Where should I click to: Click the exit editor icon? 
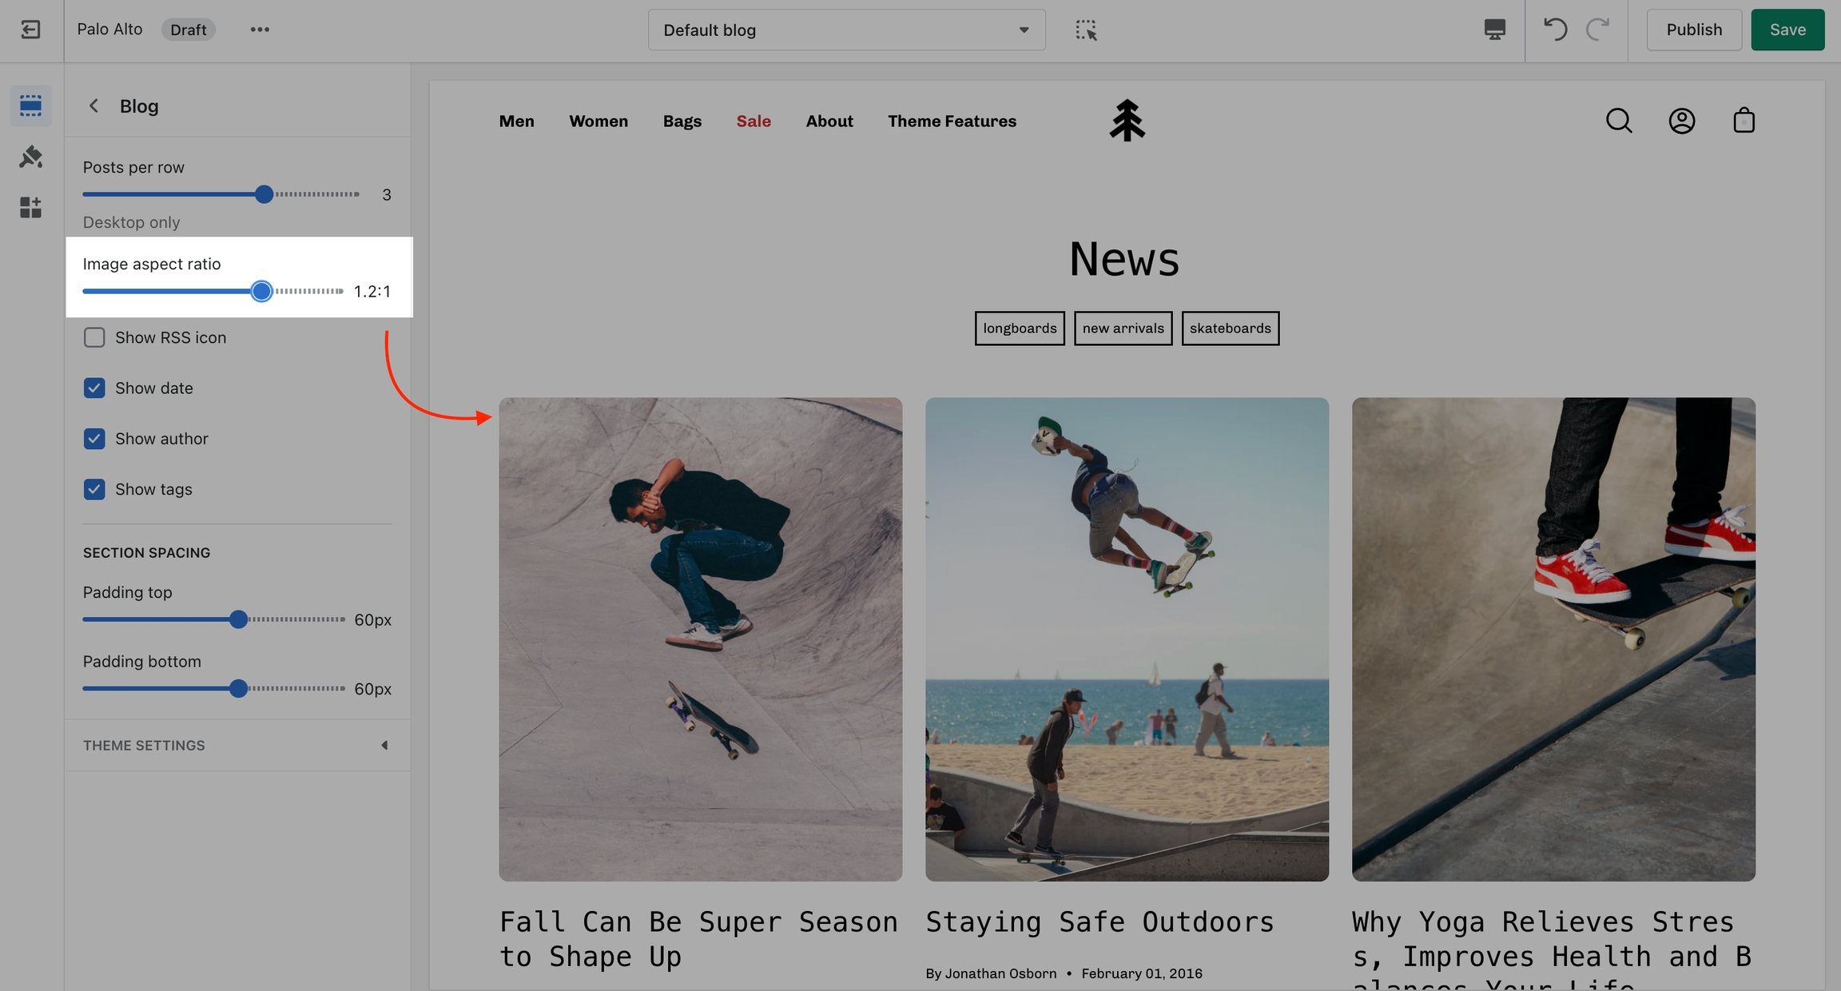(x=30, y=30)
